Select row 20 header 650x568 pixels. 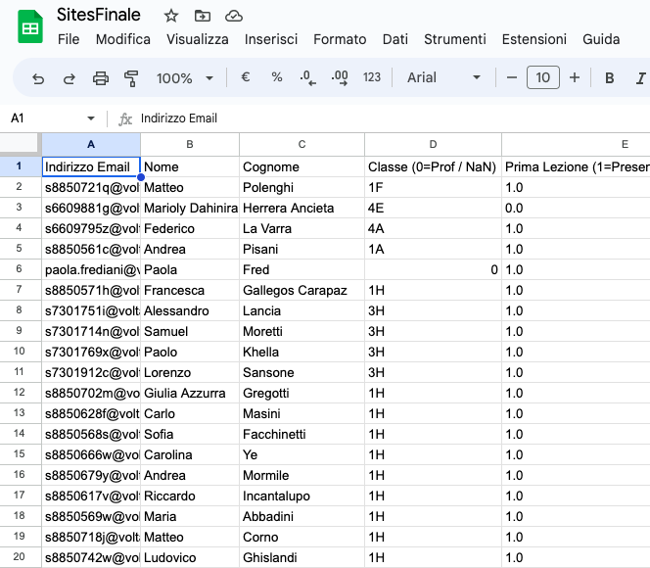19,557
